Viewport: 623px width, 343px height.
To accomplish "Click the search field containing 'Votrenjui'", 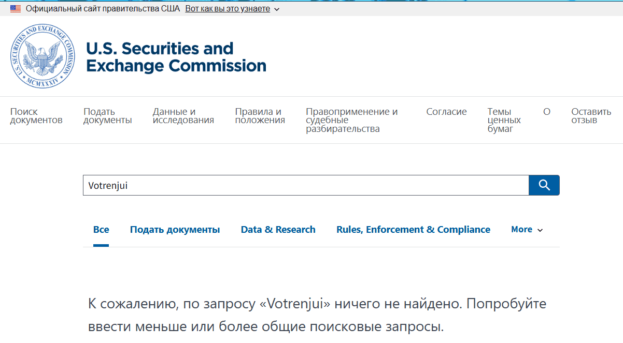I will click(305, 185).
